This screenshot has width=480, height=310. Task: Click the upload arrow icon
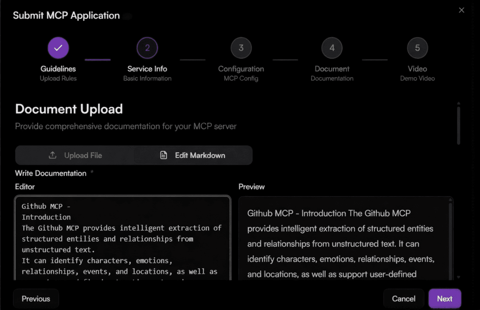tap(53, 155)
